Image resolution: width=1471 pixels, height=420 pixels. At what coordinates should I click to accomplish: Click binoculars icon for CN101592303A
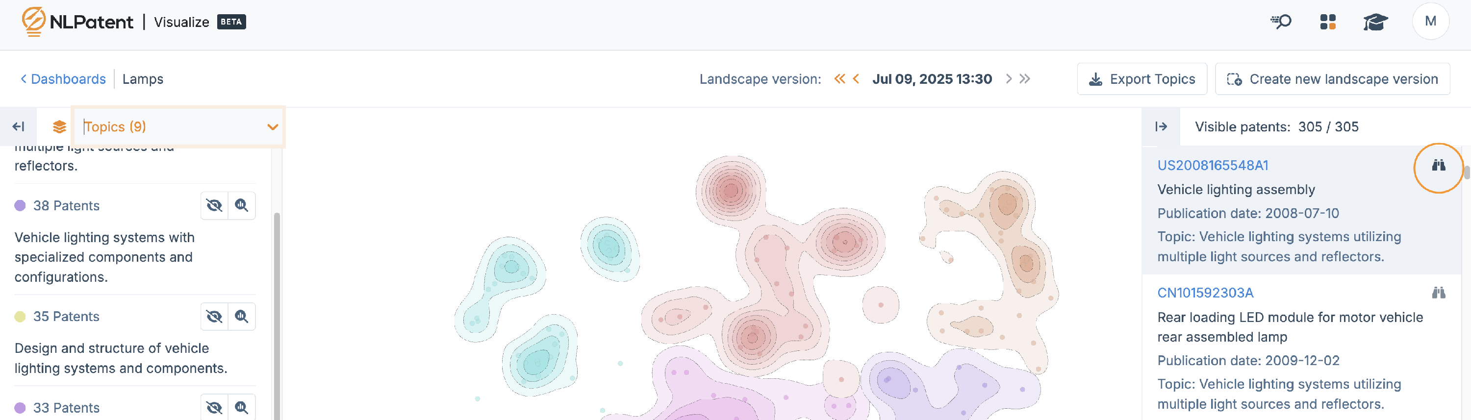tap(1438, 293)
